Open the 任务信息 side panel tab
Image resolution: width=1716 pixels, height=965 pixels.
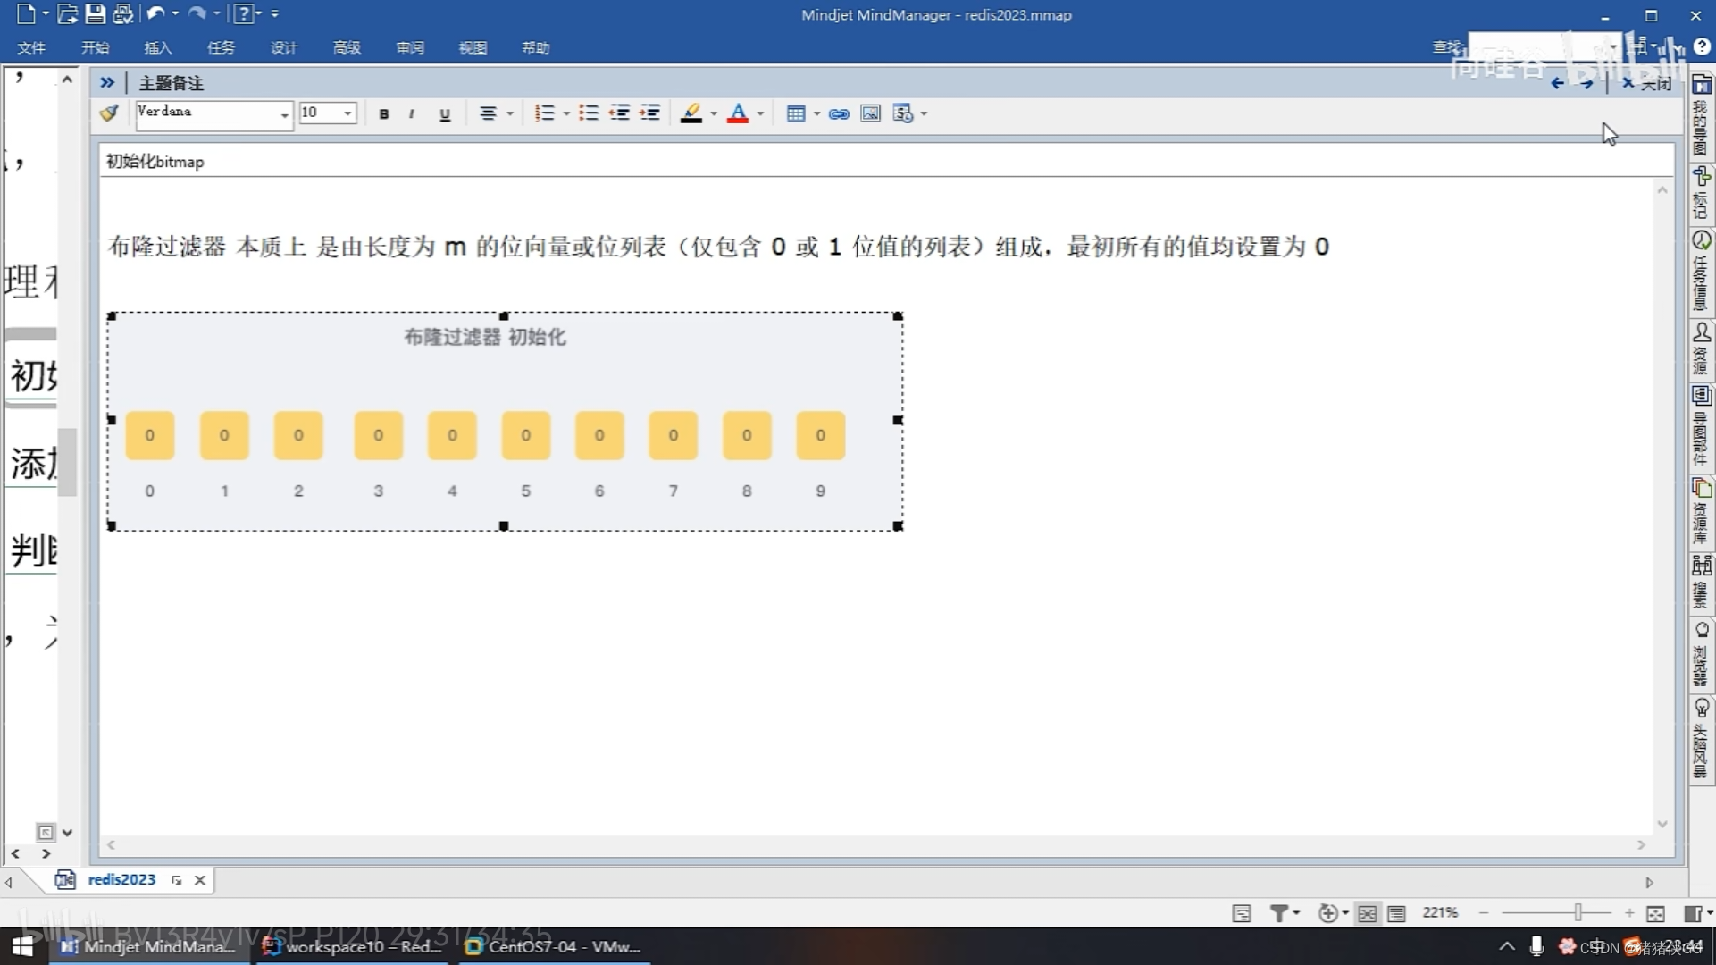click(x=1701, y=271)
